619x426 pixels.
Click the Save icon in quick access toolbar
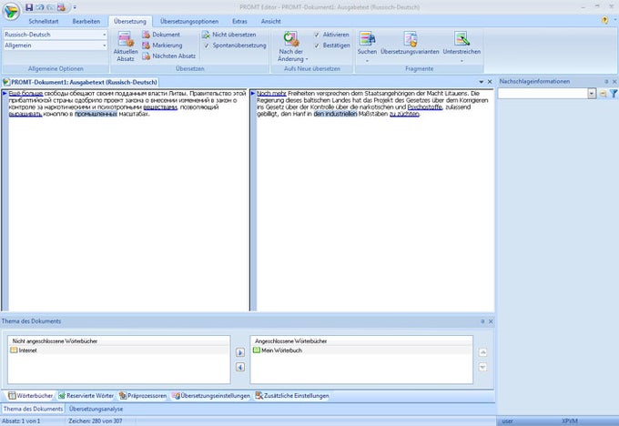click(x=29, y=7)
